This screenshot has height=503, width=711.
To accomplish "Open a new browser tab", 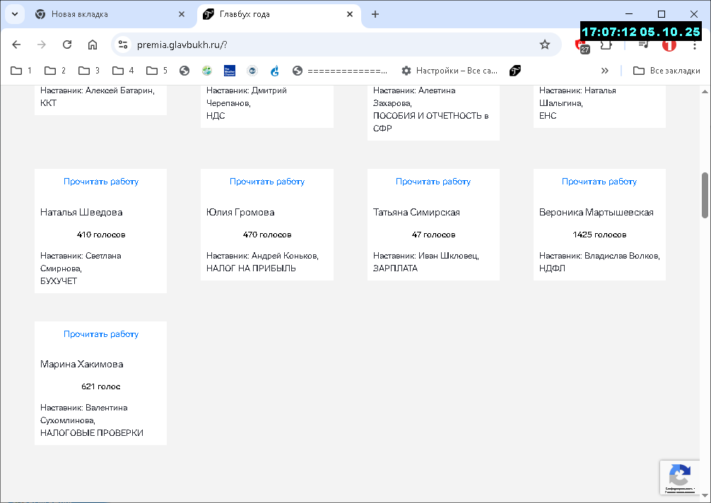I will point(375,14).
